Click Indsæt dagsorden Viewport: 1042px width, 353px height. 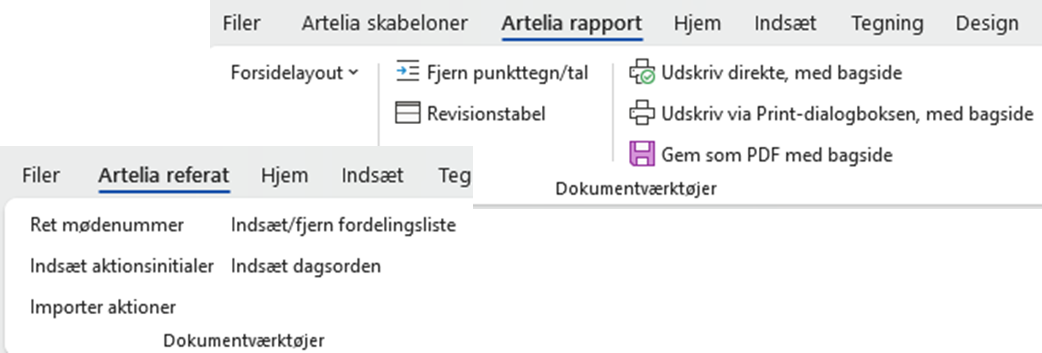click(x=305, y=266)
